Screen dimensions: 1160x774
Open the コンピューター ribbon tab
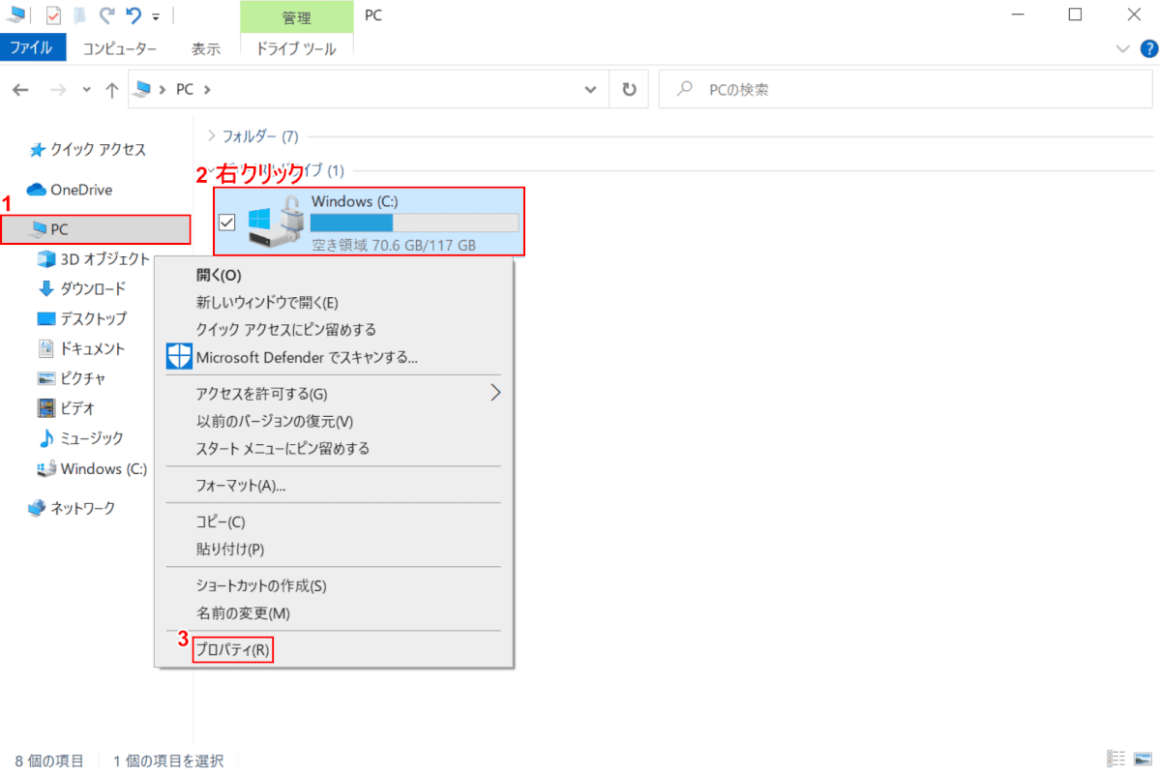pyautogui.click(x=119, y=48)
